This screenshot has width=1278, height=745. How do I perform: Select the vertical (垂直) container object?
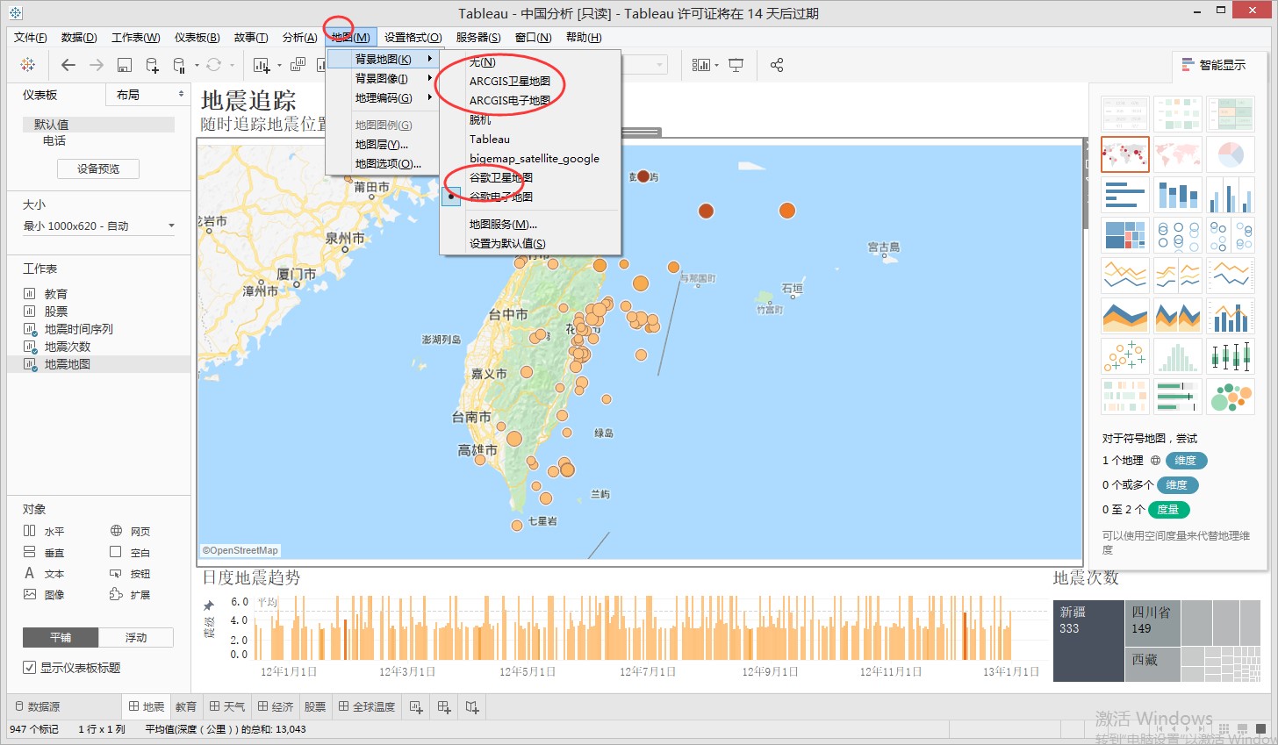click(x=44, y=552)
